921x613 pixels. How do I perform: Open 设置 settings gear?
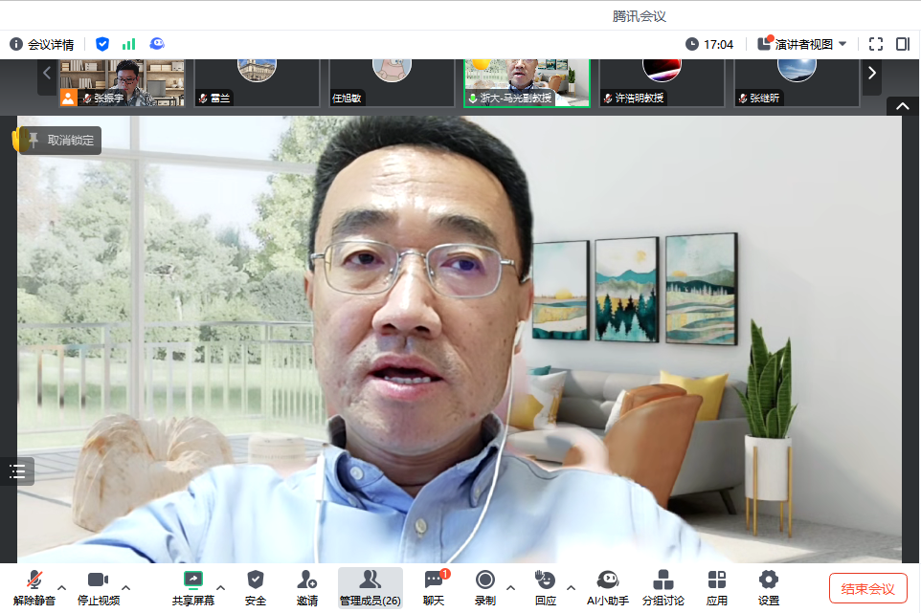768,586
